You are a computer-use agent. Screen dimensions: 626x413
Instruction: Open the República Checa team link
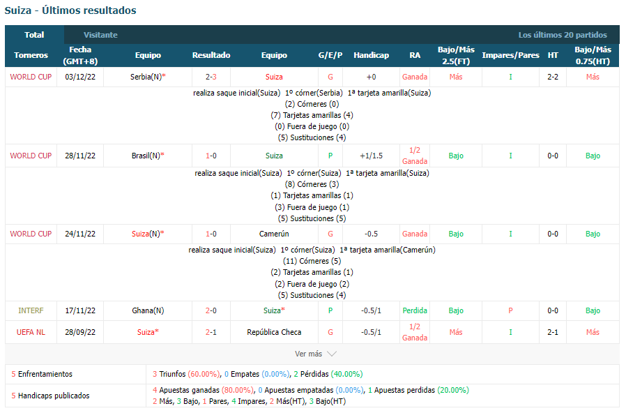tap(274, 332)
